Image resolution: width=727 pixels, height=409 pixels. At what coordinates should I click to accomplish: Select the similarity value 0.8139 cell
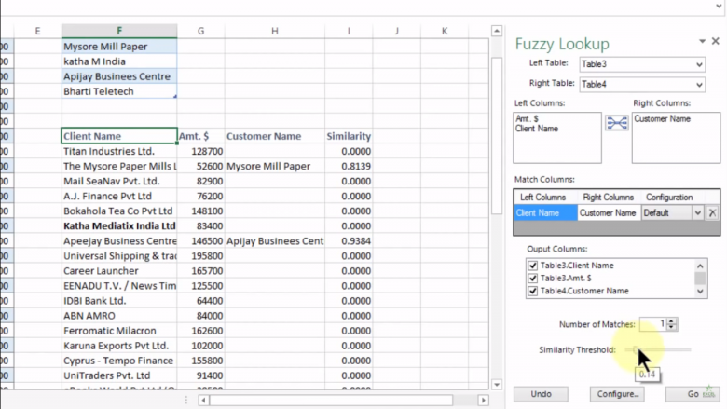tap(349, 166)
